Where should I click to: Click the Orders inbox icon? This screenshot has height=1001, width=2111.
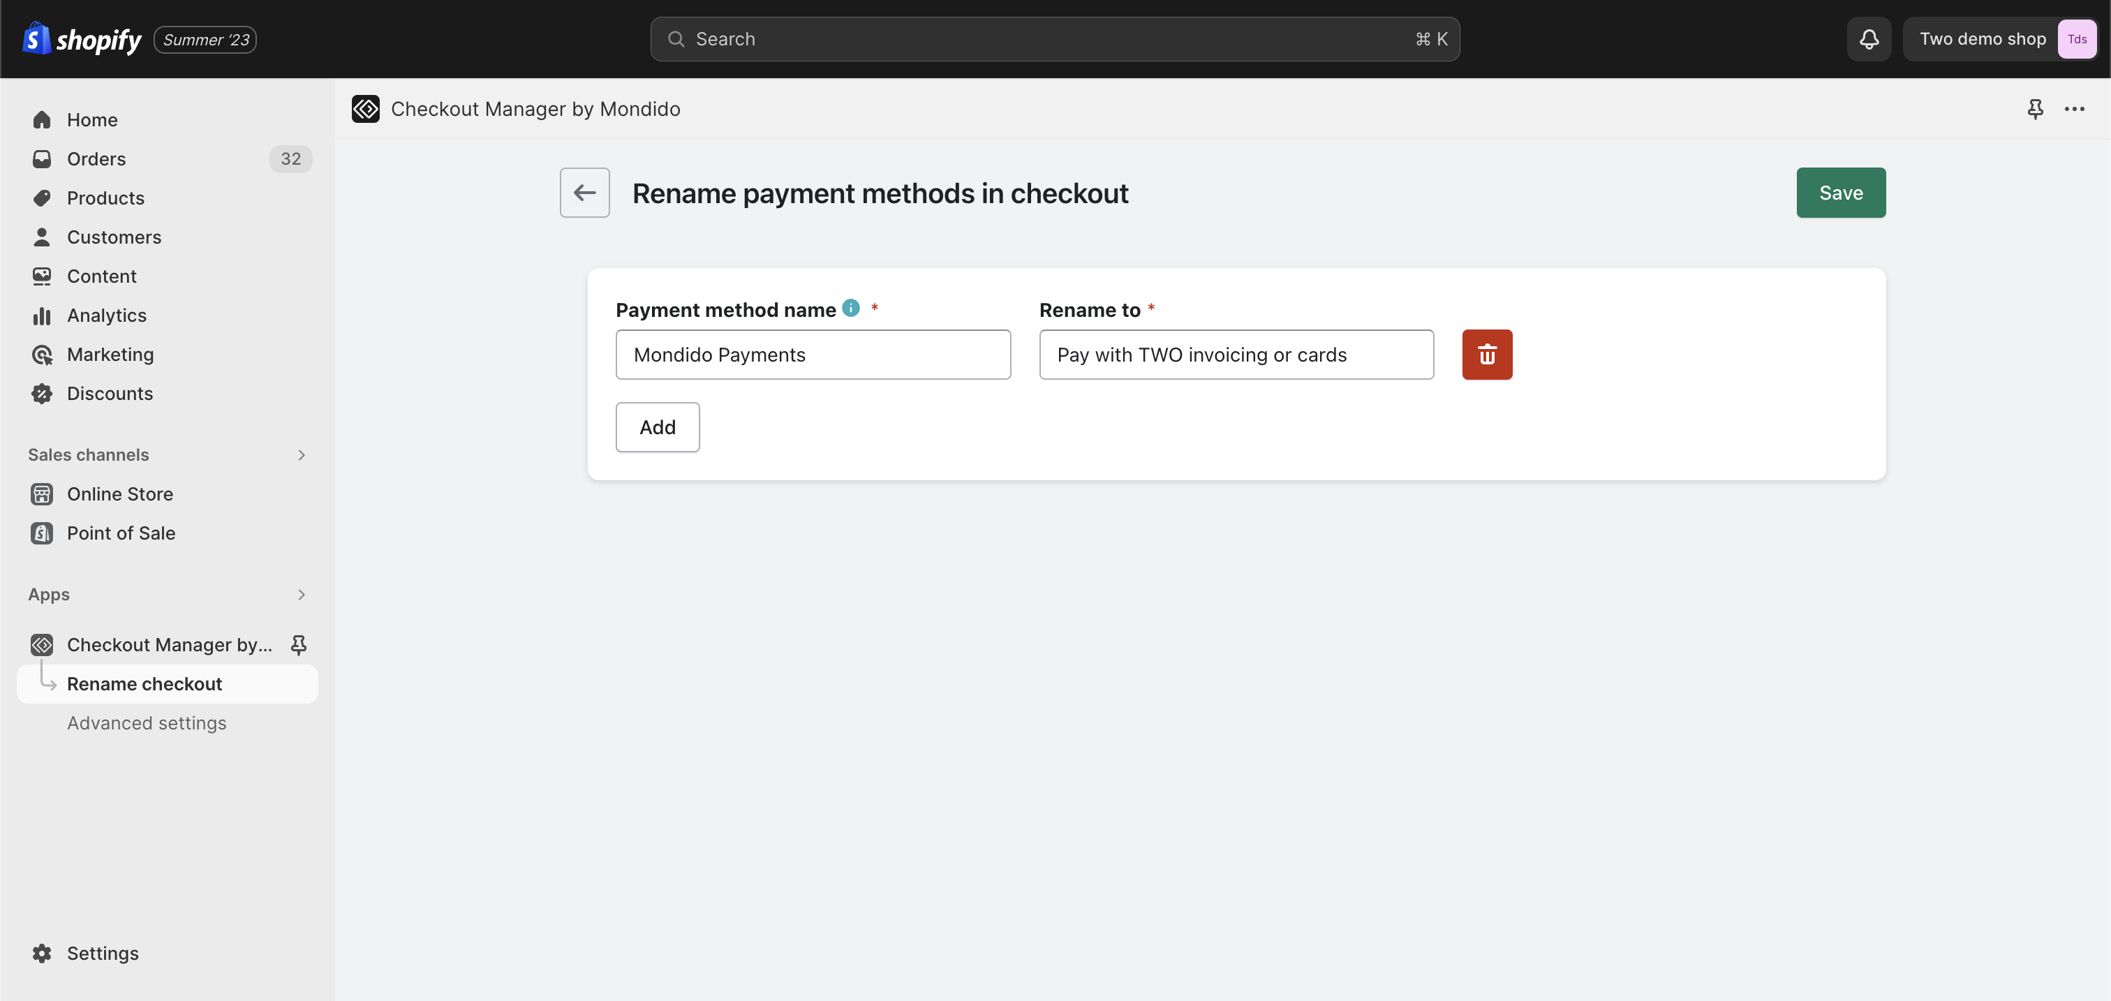pyautogui.click(x=42, y=159)
